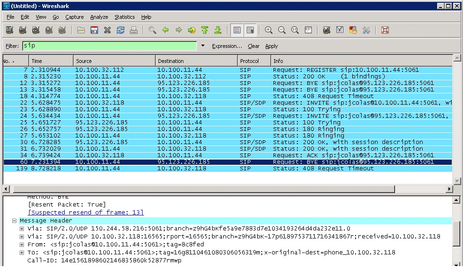Screen dimensions: 463x268
Task: Restart the running capture icon
Action: [62, 30]
